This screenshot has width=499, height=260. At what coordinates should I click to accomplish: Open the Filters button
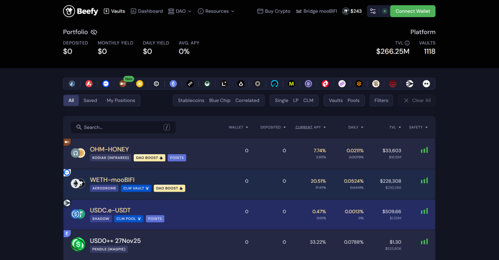381,100
